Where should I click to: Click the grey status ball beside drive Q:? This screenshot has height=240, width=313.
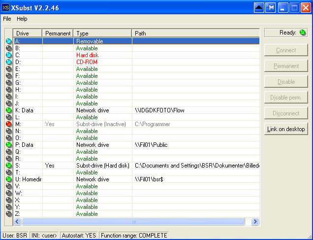click(x=9, y=152)
